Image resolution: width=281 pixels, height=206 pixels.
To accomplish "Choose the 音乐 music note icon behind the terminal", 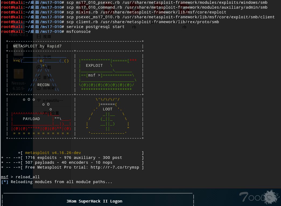I will [x=39, y=78].
